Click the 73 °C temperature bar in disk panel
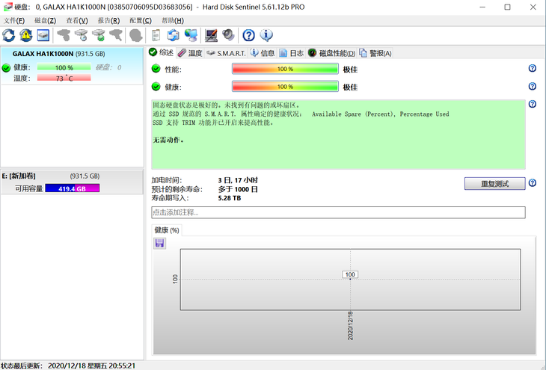546x370 pixels. coord(64,78)
